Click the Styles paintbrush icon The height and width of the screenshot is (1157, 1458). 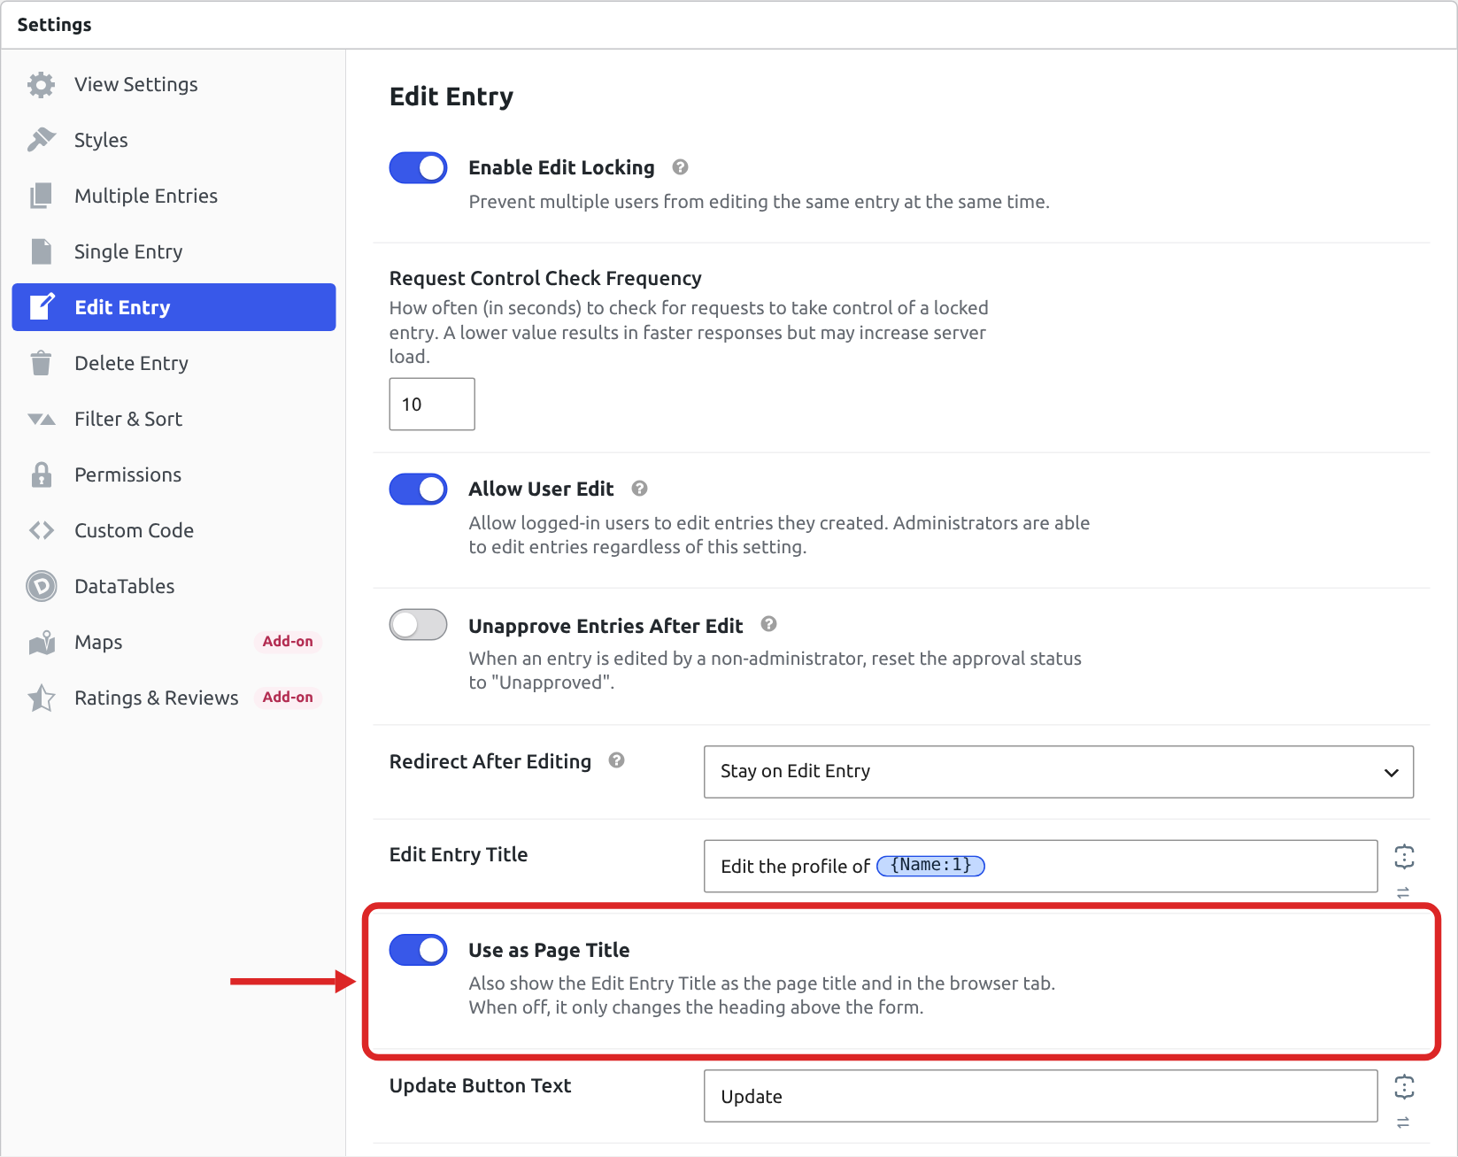[41, 140]
